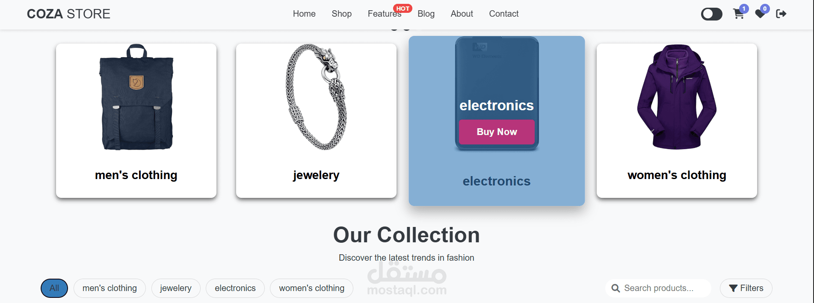The image size is (814, 303).
Task: Filter products by men's clothing pill
Action: click(x=110, y=288)
